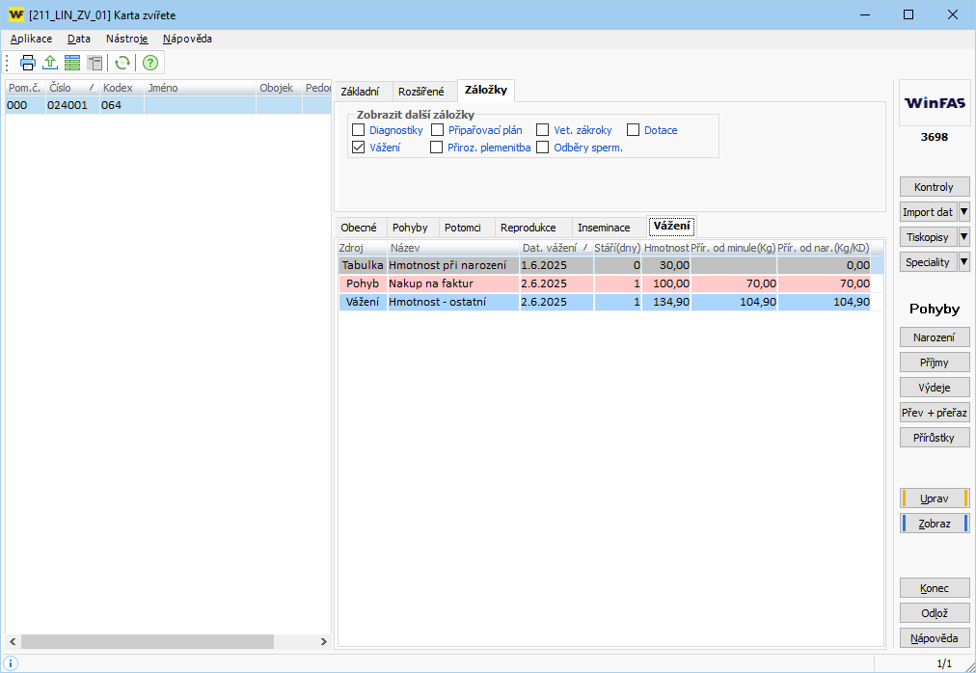Click the WinFAS logo

934,103
